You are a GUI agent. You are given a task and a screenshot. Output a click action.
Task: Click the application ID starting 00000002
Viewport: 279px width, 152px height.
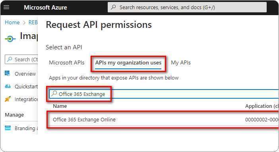point(262,119)
